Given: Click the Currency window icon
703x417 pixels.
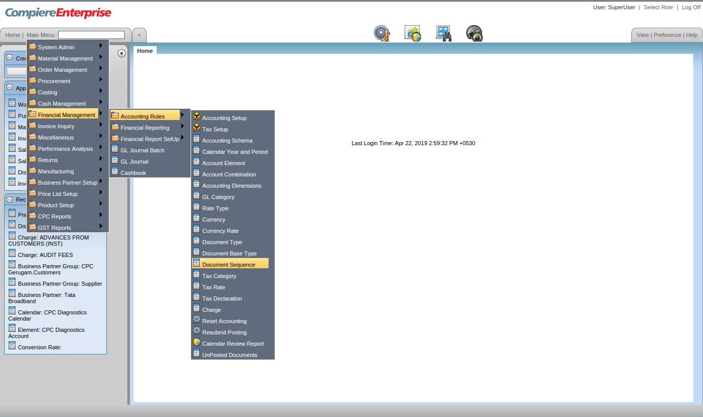Looking at the screenshot, I should [196, 219].
